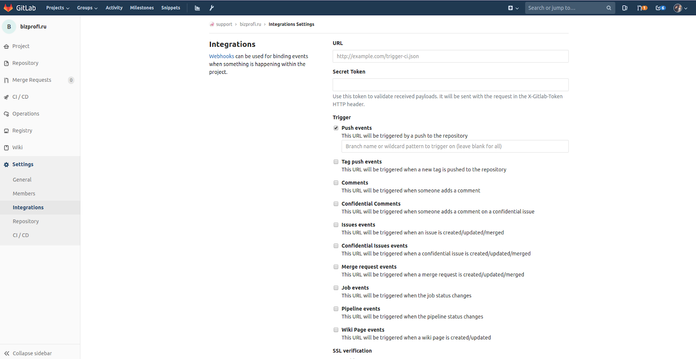Check the Pipeline events checkbox

pos(336,309)
